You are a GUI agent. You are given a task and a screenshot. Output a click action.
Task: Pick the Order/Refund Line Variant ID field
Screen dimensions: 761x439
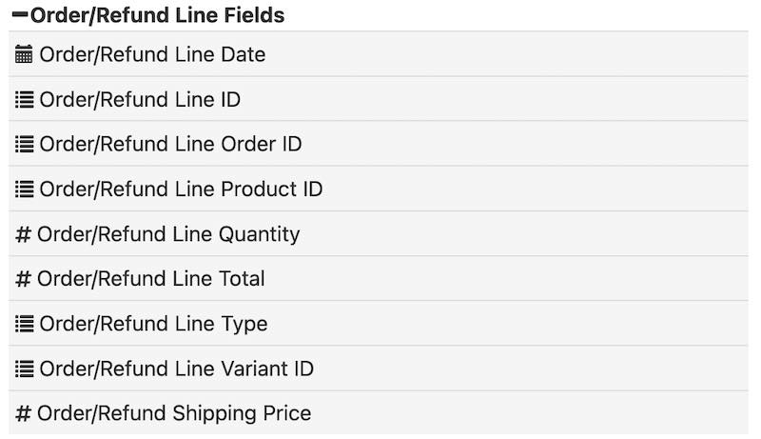[176, 369]
